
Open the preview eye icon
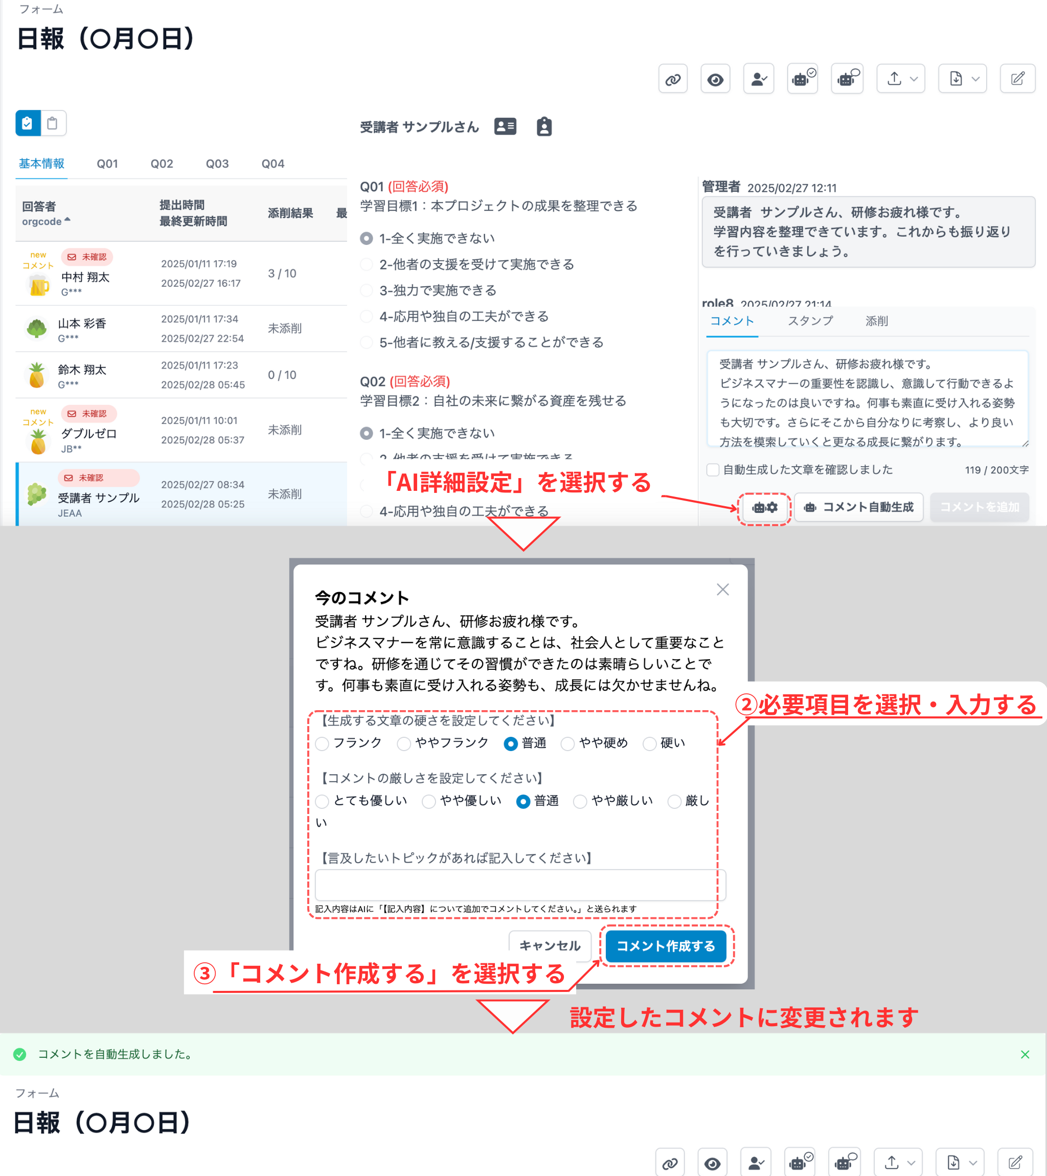(715, 79)
